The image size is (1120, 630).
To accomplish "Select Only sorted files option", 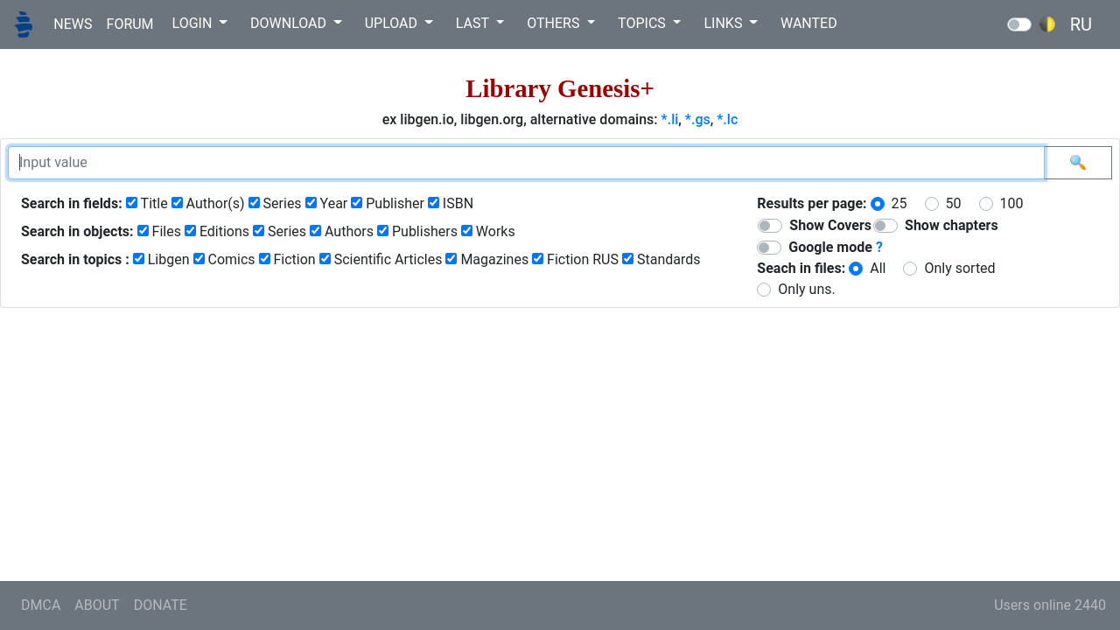I will tap(910, 269).
